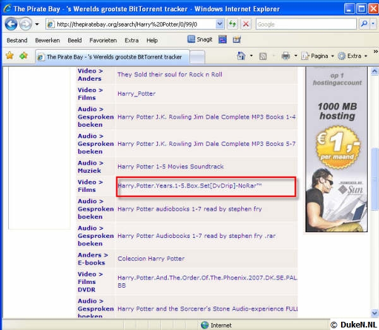Click the vertical scrollbar thumb
This screenshot has height=330, width=379.
375,180
